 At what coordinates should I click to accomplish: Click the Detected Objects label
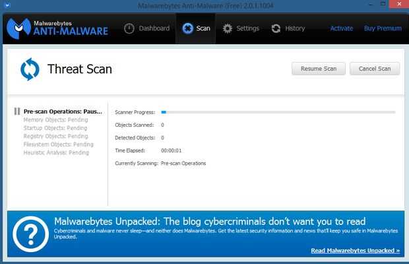click(135, 138)
